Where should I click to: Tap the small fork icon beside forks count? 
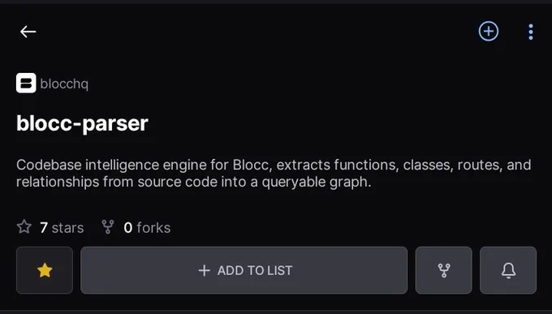coord(108,227)
